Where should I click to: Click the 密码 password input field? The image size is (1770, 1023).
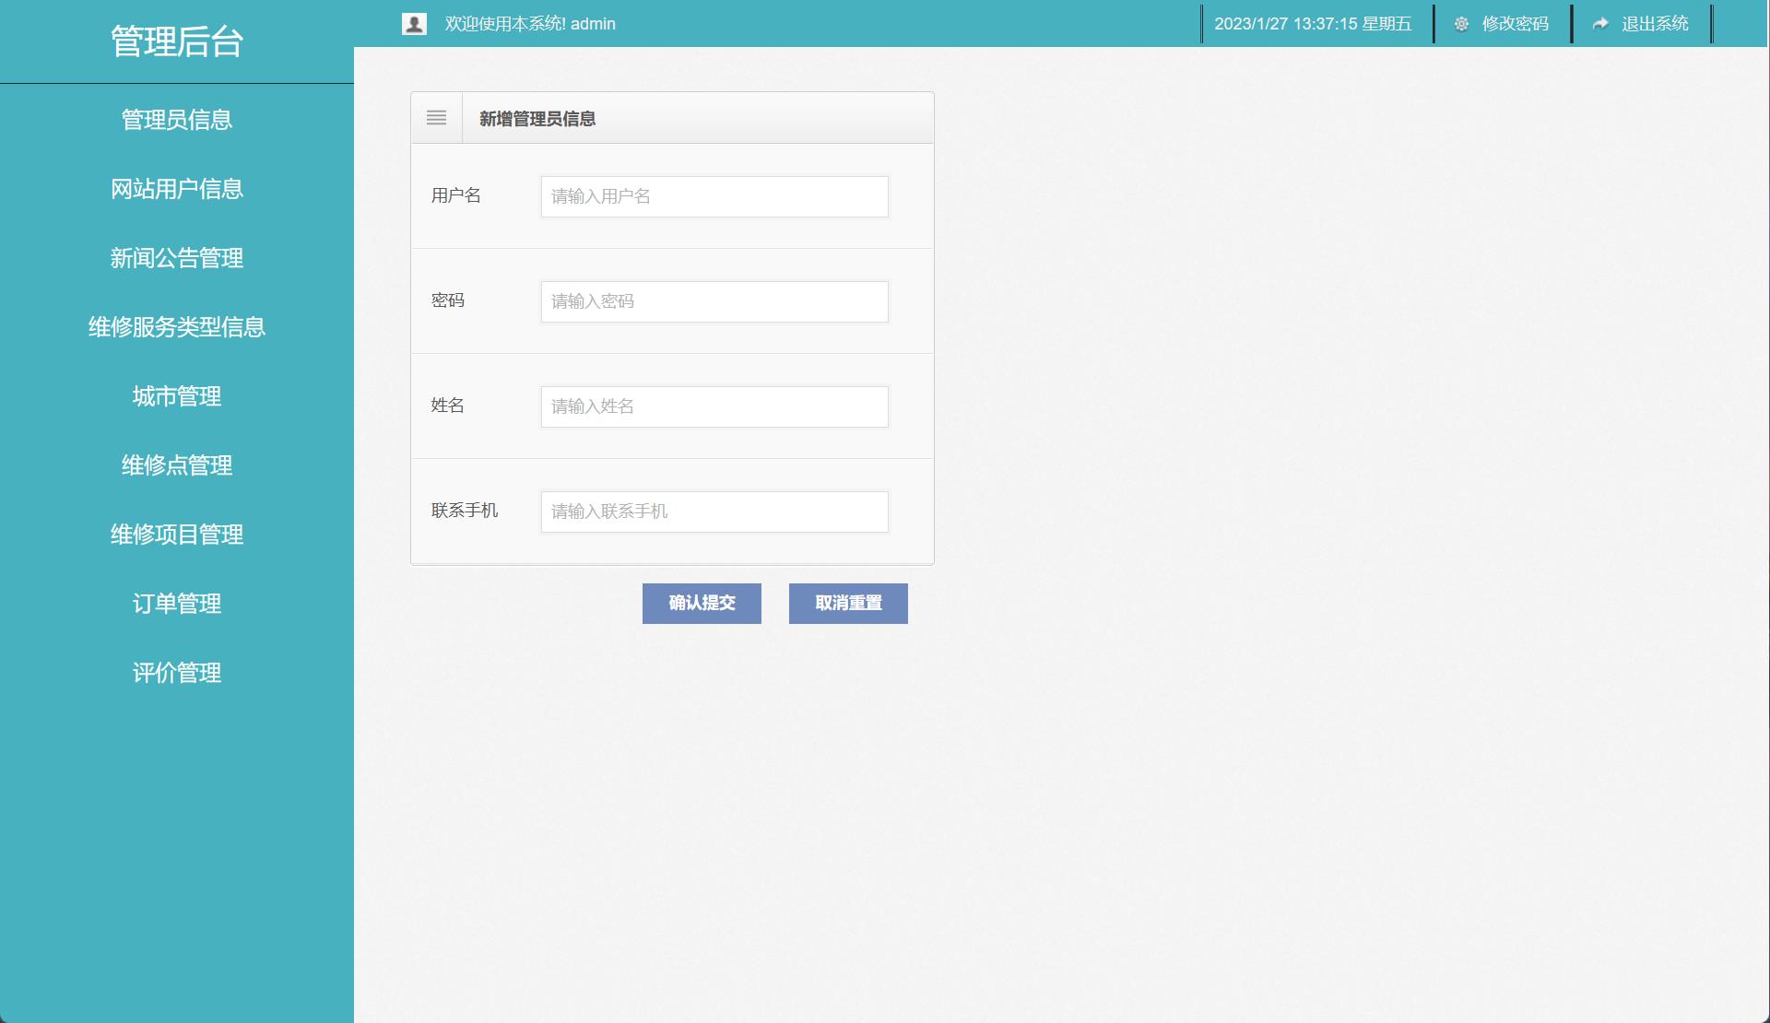click(714, 301)
